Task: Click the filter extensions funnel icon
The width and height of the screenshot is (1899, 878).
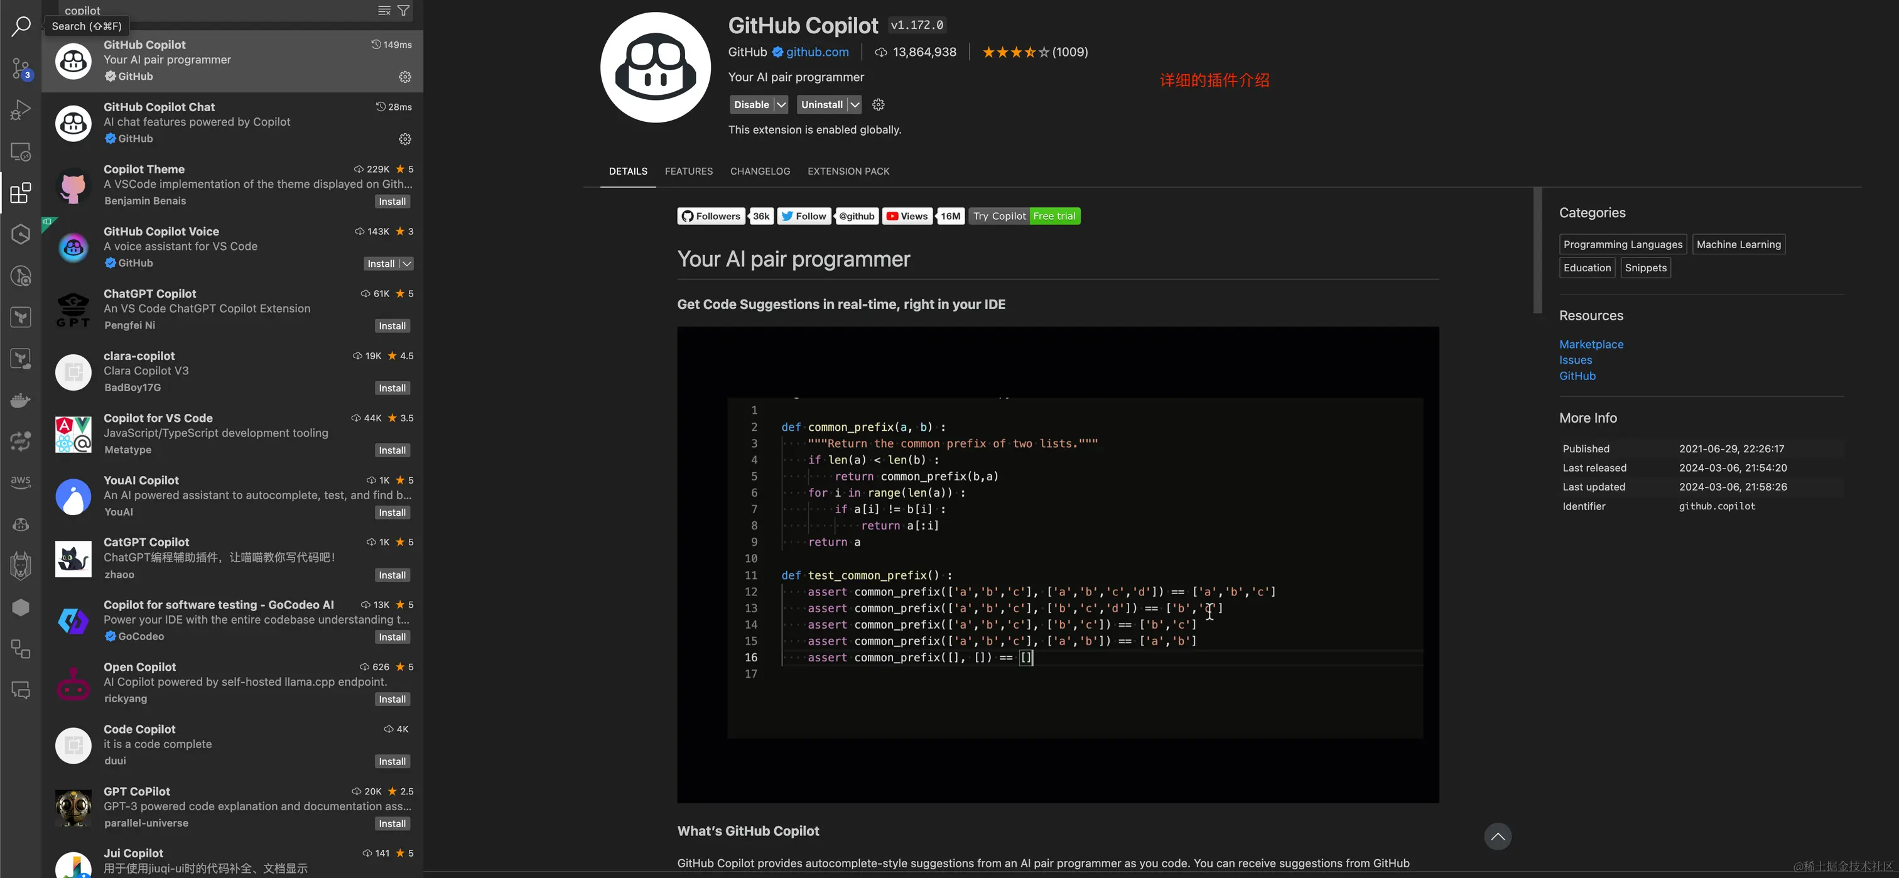Action: 403,10
